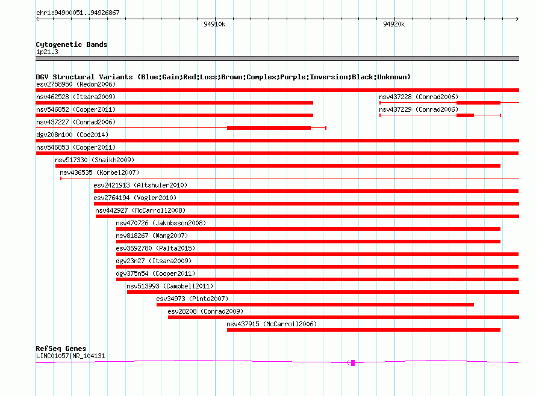Select the nsv462528 (Itsara2009) variant label

[76, 97]
